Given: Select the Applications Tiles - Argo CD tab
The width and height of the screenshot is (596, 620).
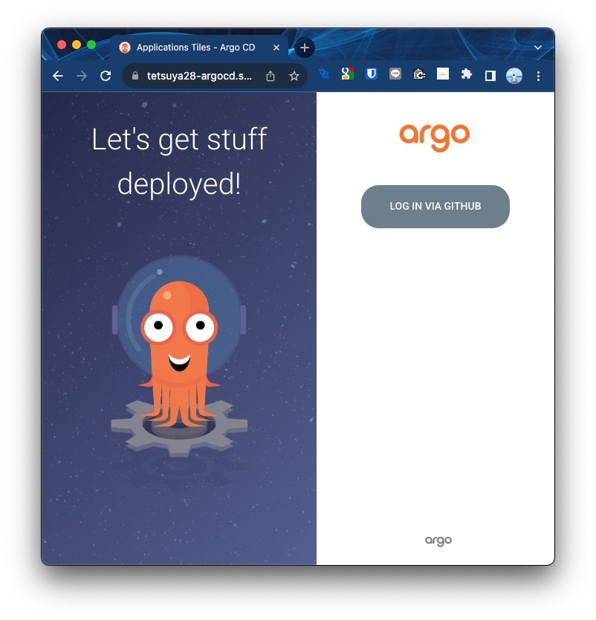Looking at the screenshot, I should pyautogui.click(x=200, y=48).
